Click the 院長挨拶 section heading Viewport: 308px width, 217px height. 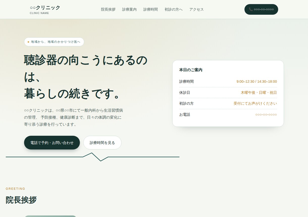coord(21,200)
